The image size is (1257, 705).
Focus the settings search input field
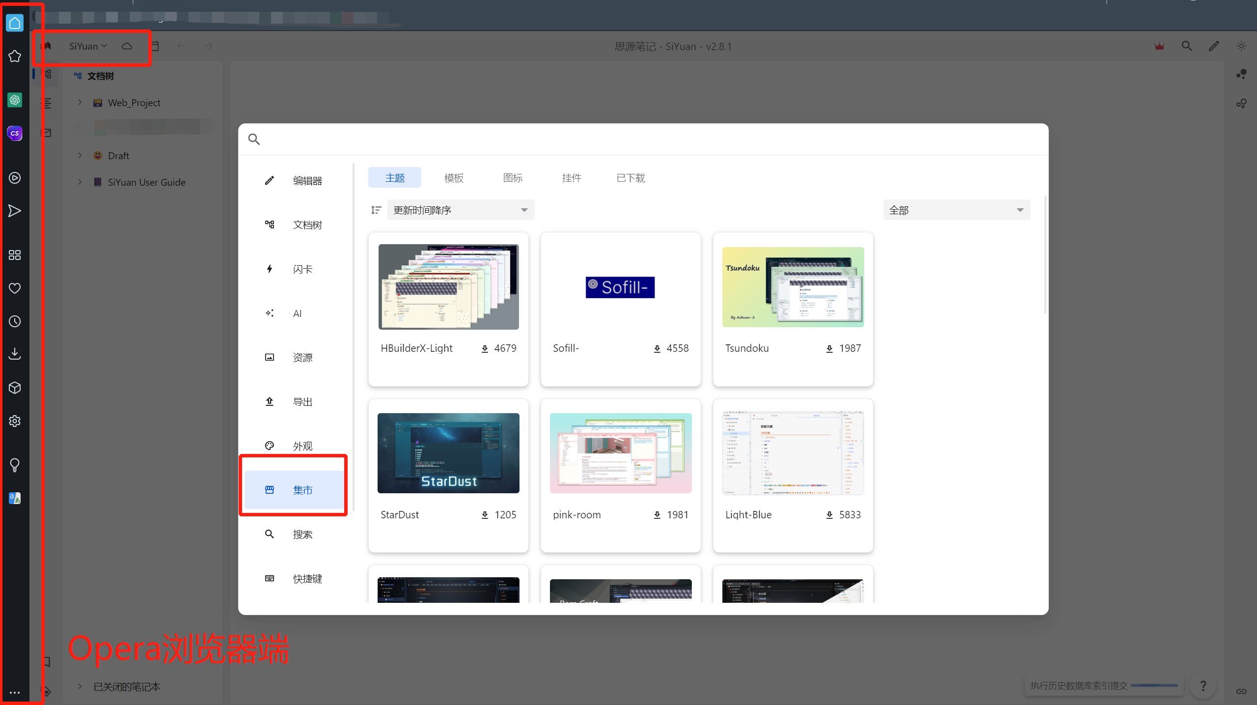tap(638, 140)
